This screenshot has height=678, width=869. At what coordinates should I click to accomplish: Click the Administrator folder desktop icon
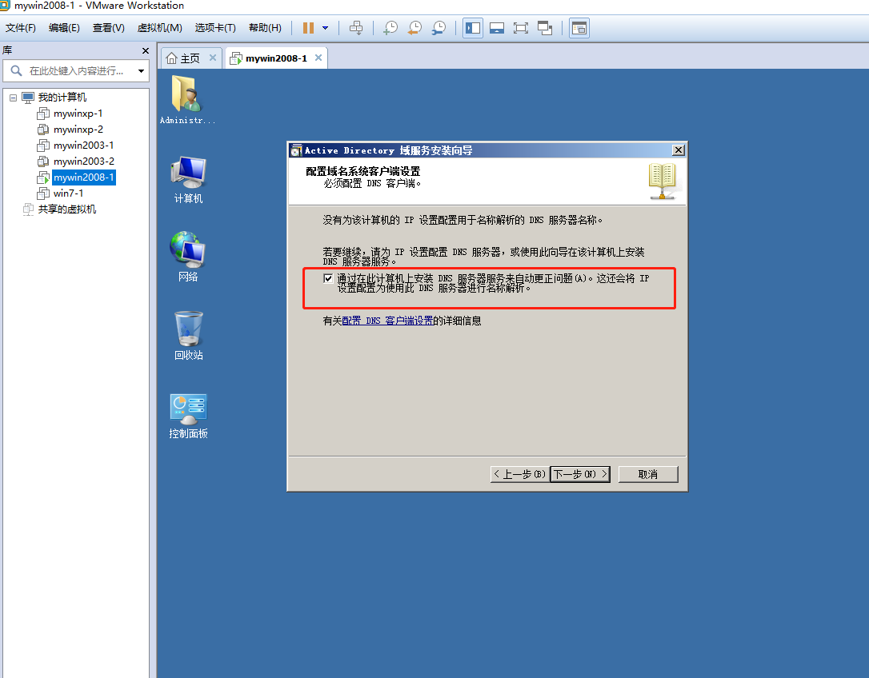(187, 100)
